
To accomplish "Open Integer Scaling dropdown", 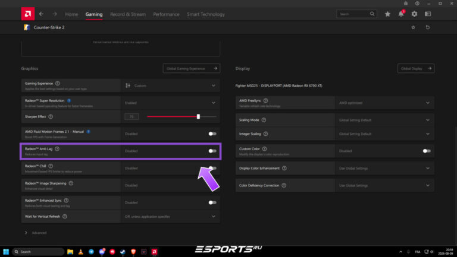I will pos(384,134).
